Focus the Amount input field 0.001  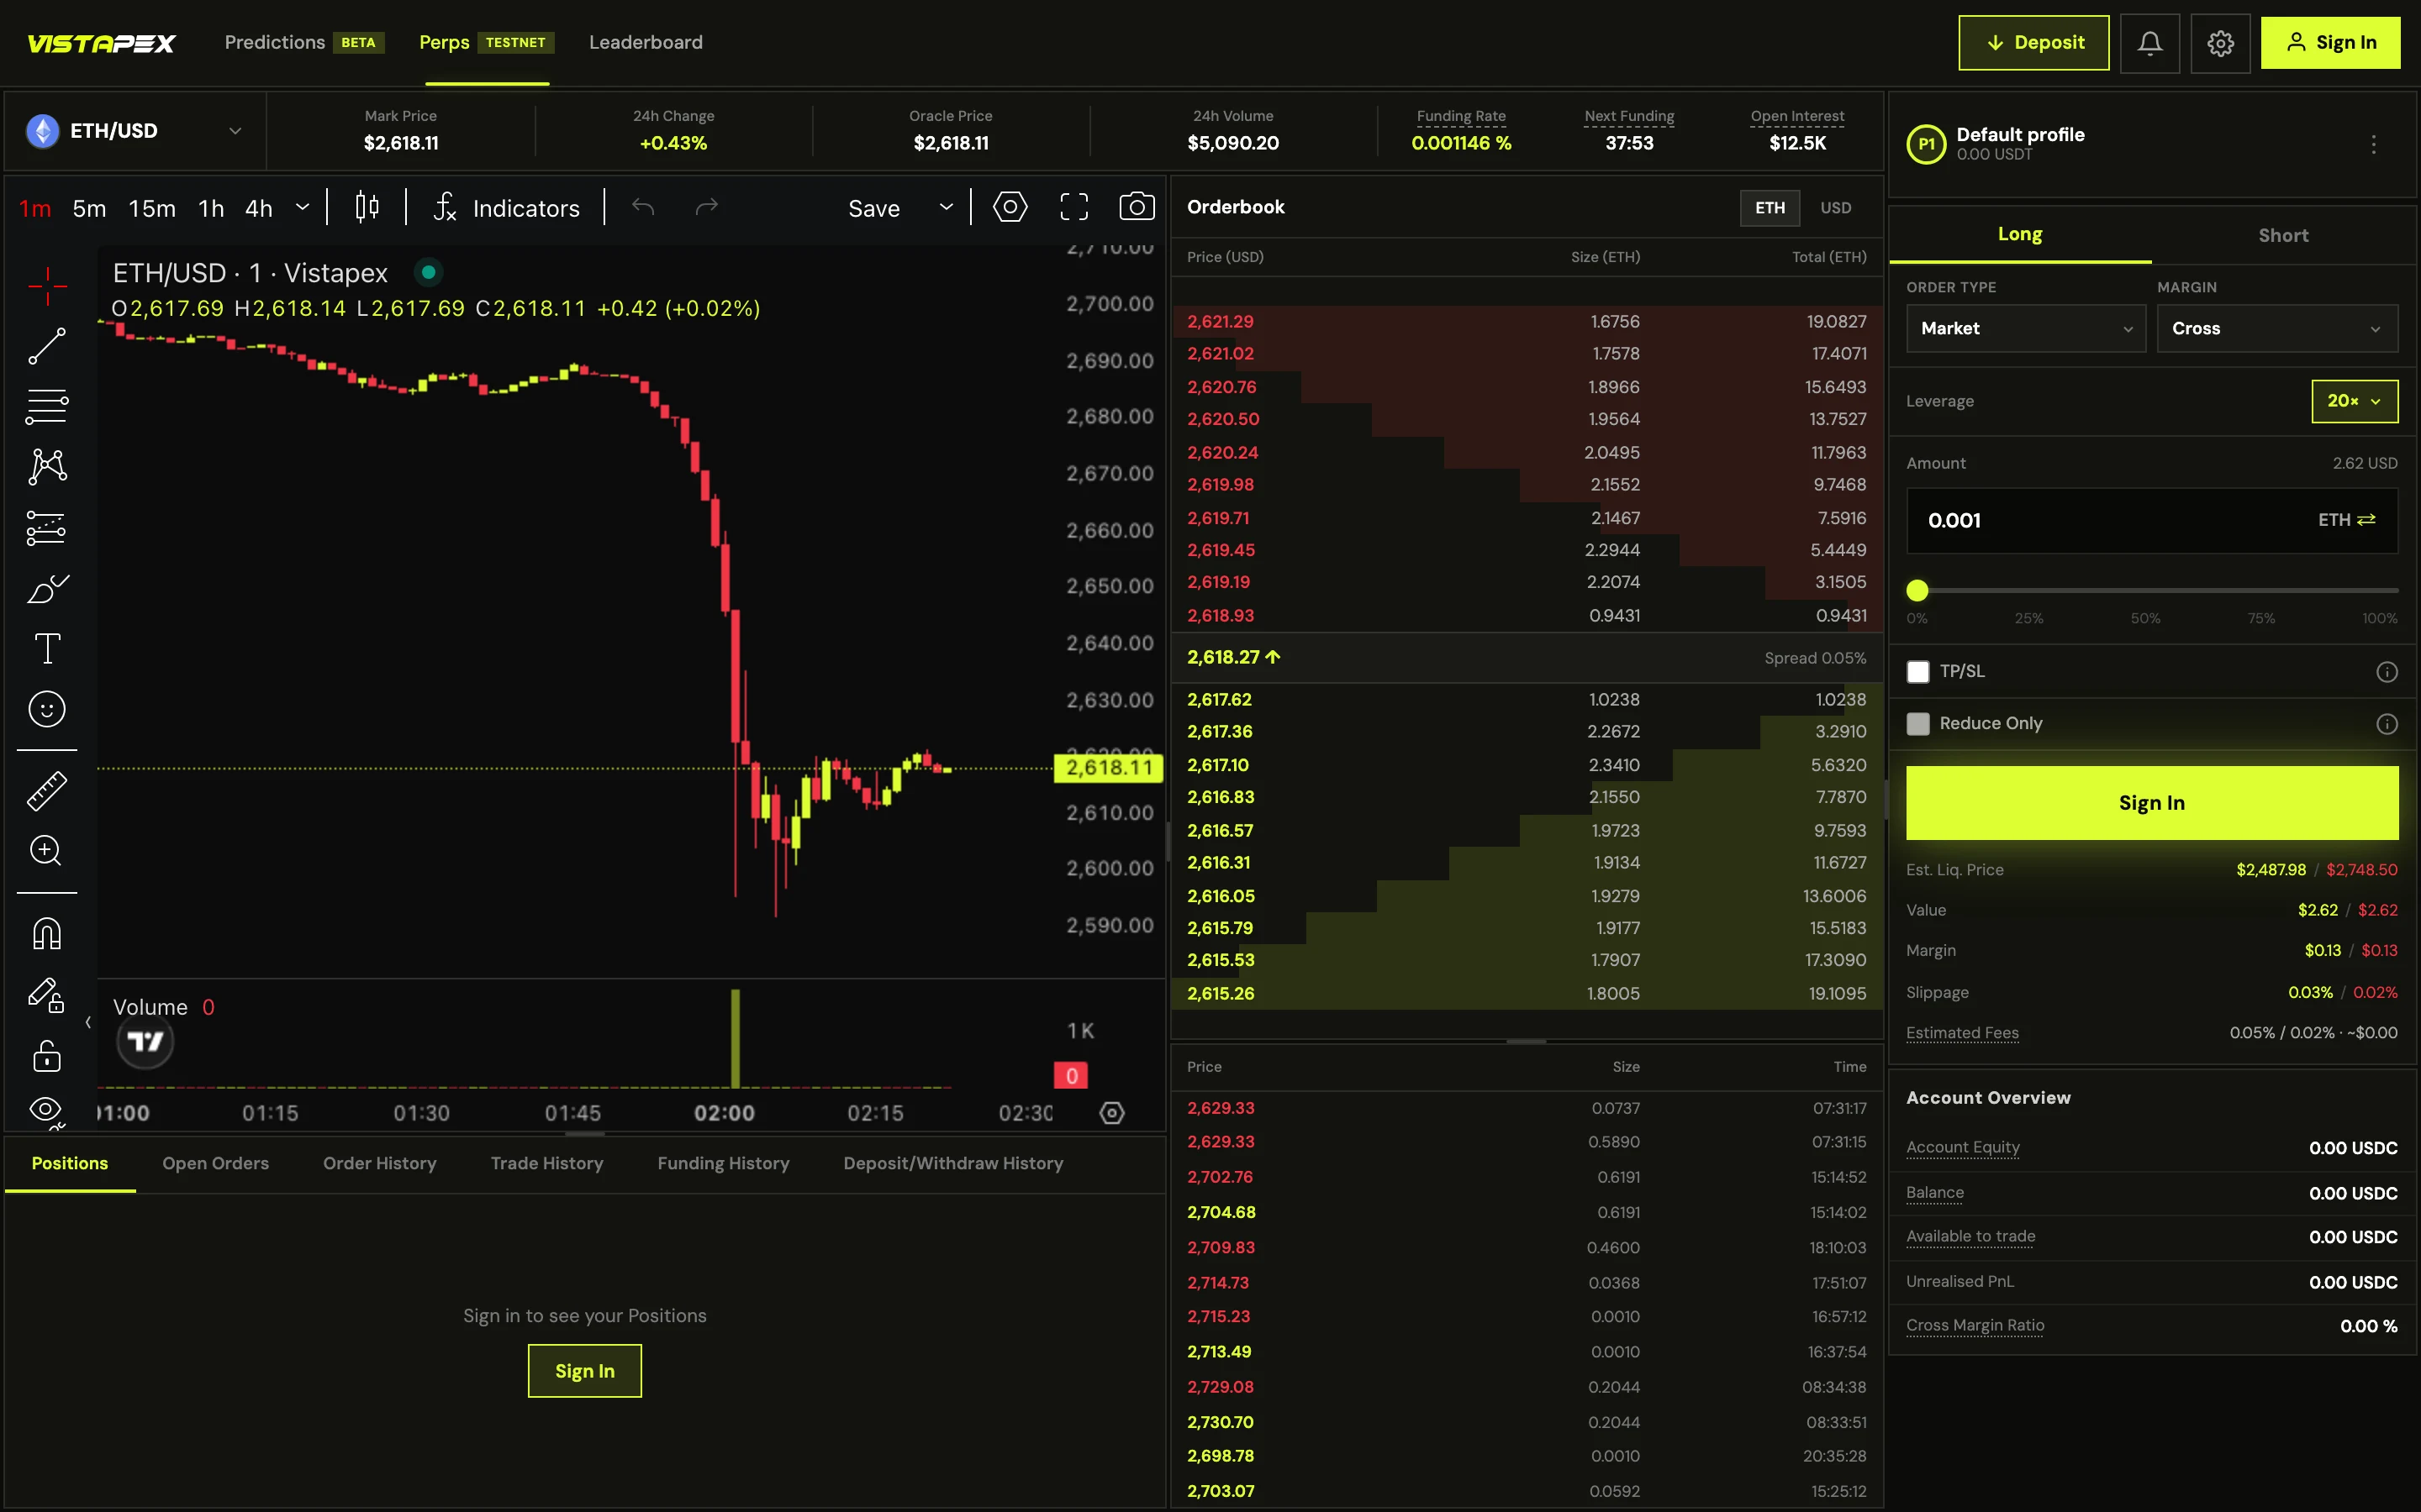2152,520
